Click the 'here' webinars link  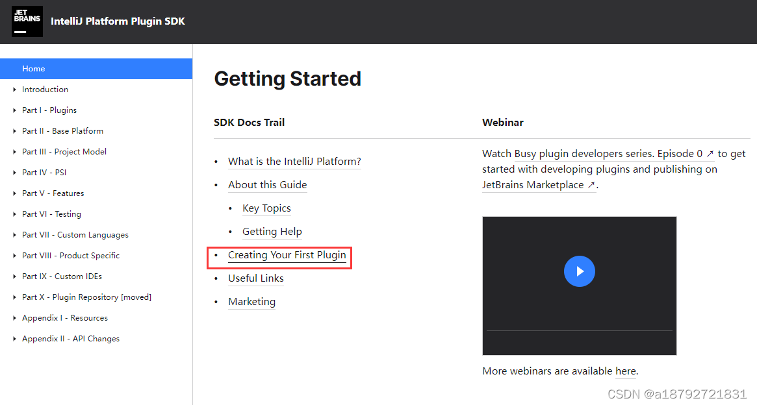coord(626,371)
